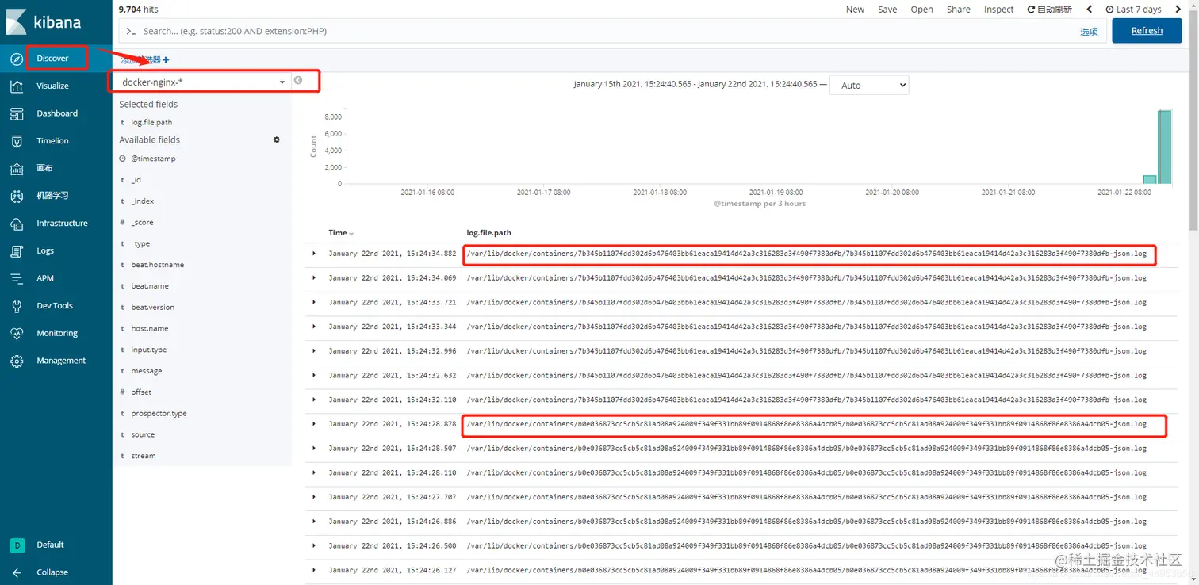Open the docker-nginx-* index pattern dropdown
This screenshot has height=585, width=1199.
coord(203,82)
